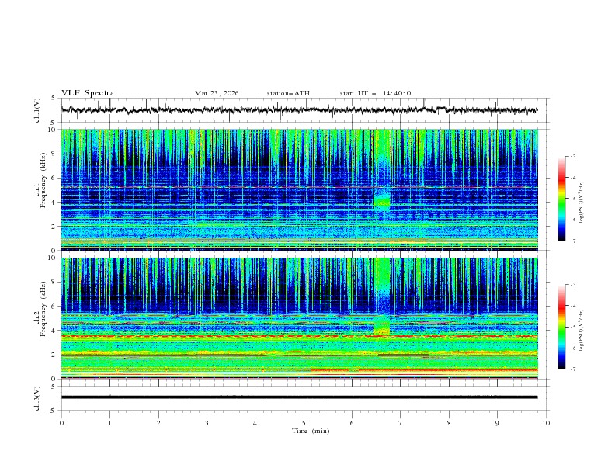The image size is (615, 475).
Task: Click the "ch.1(V)" waveform axis label
Action: pyautogui.click(x=37, y=110)
